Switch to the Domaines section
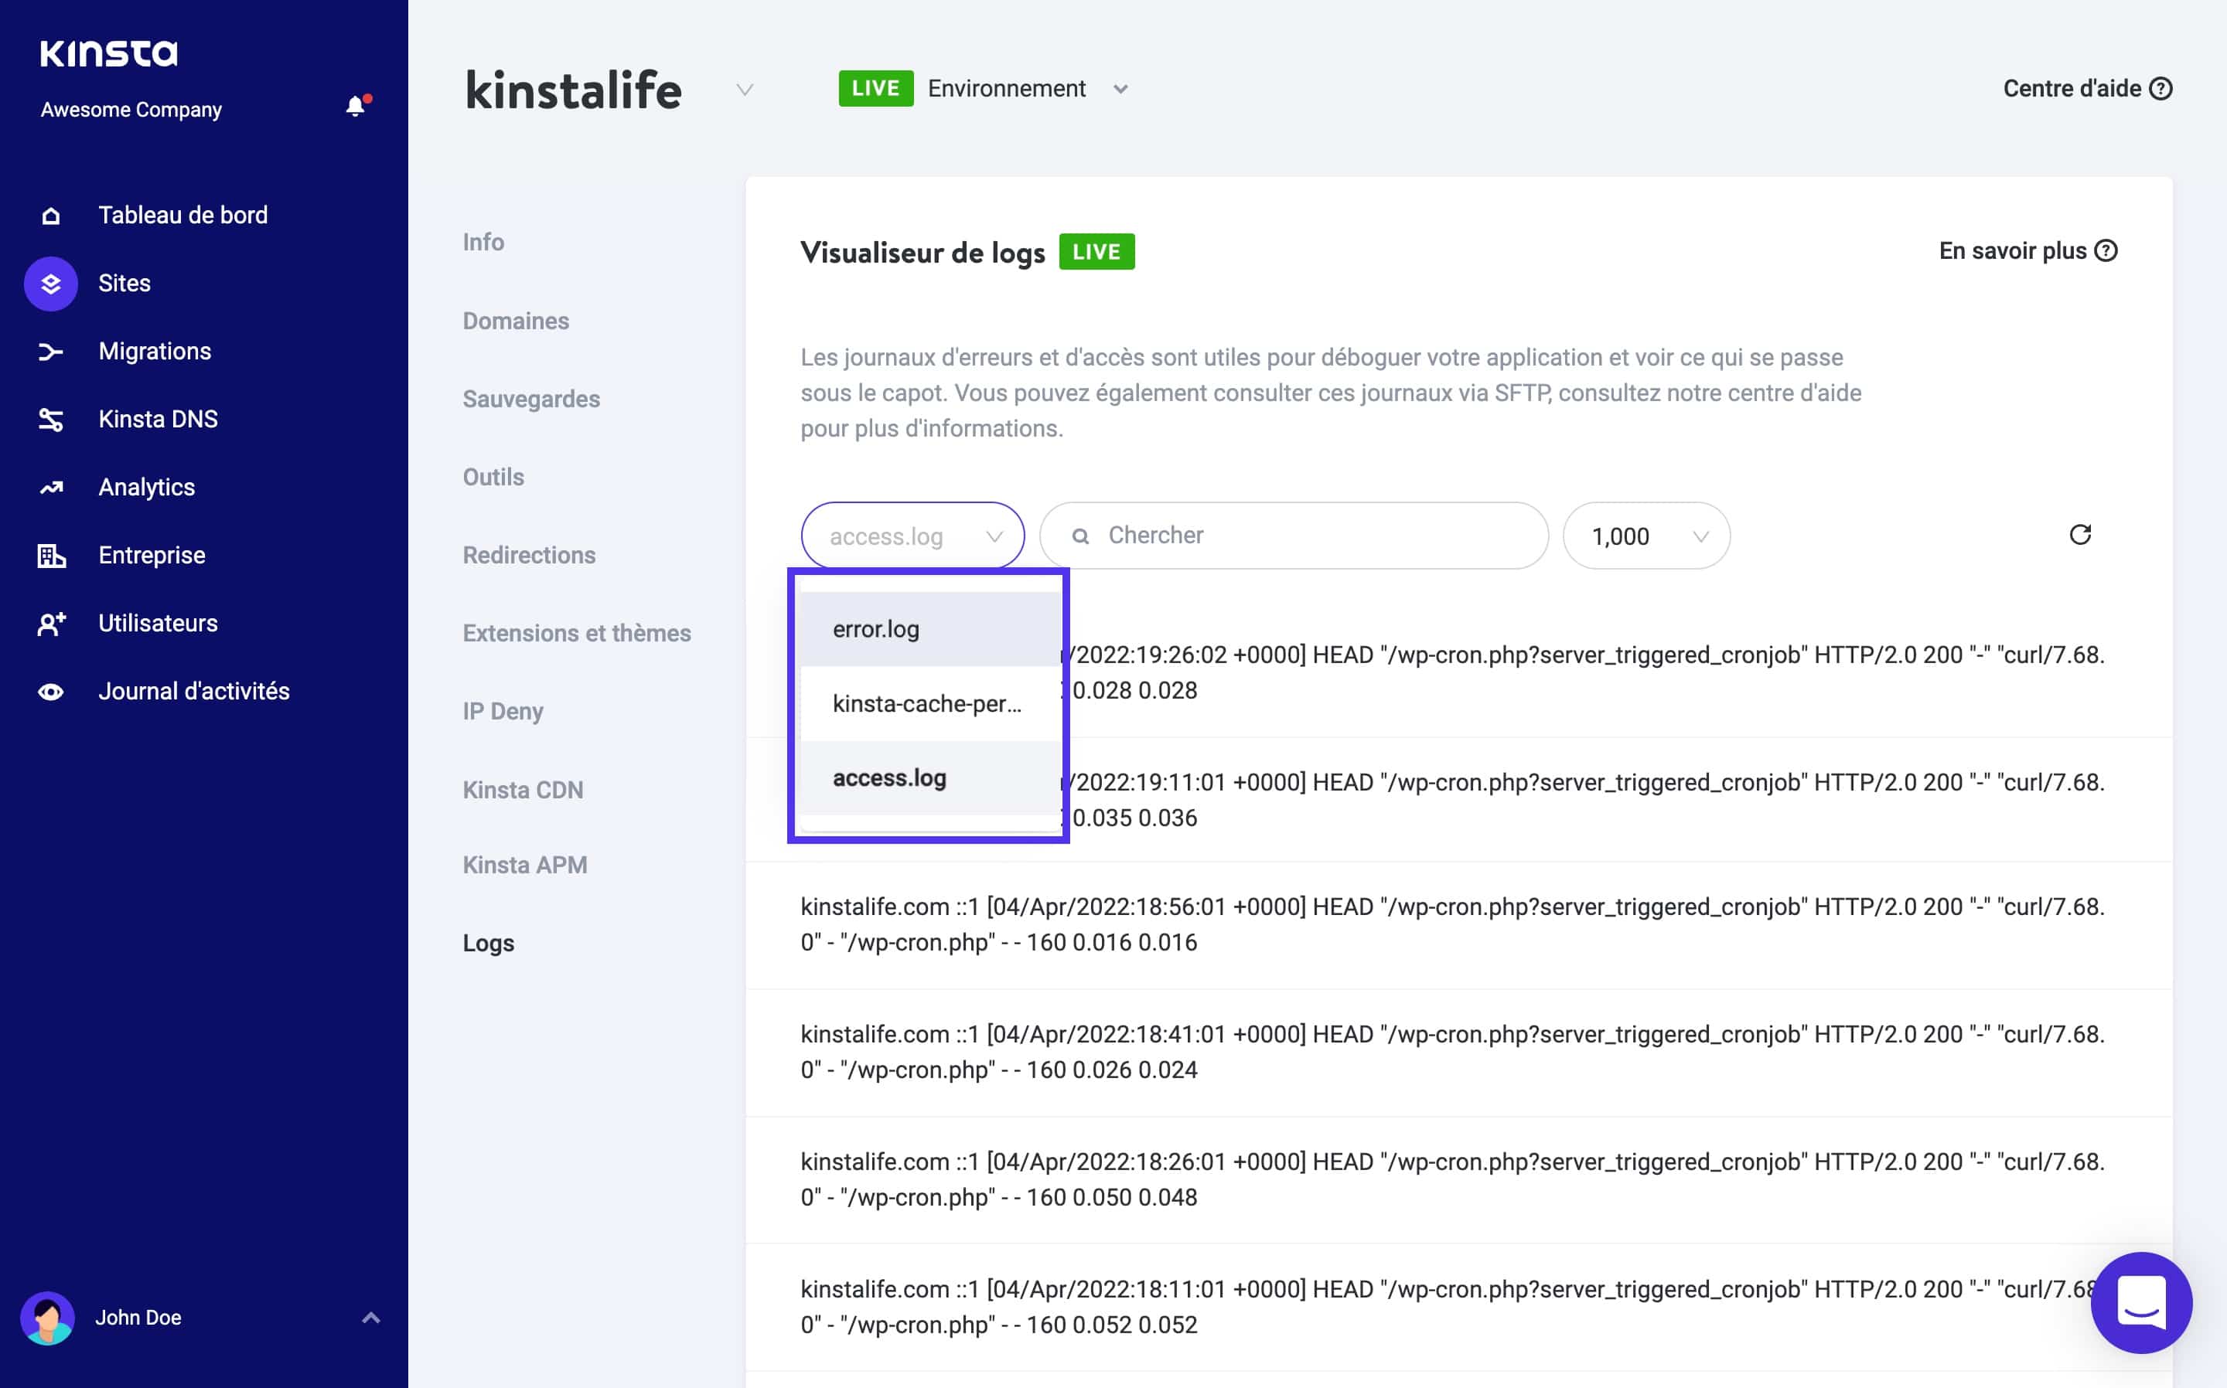 (x=515, y=321)
